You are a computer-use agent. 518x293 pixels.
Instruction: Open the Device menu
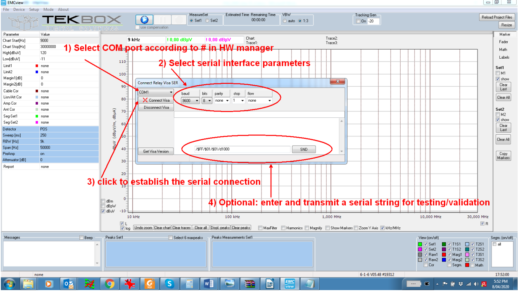[x=19, y=10]
